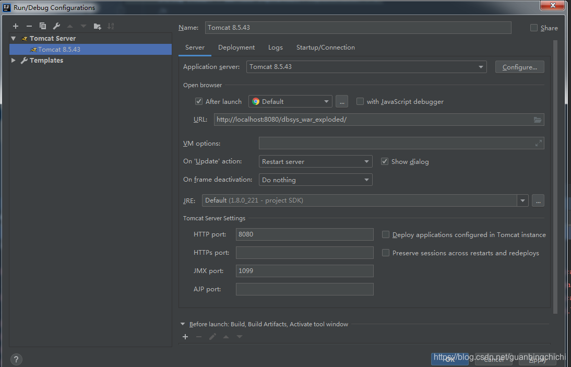This screenshot has width=571, height=367.
Task: Open help with the question mark button
Action: pyautogui.click(x=16, y=359)
